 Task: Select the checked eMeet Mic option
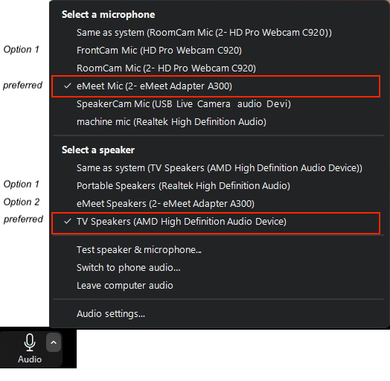pos(216,86)
